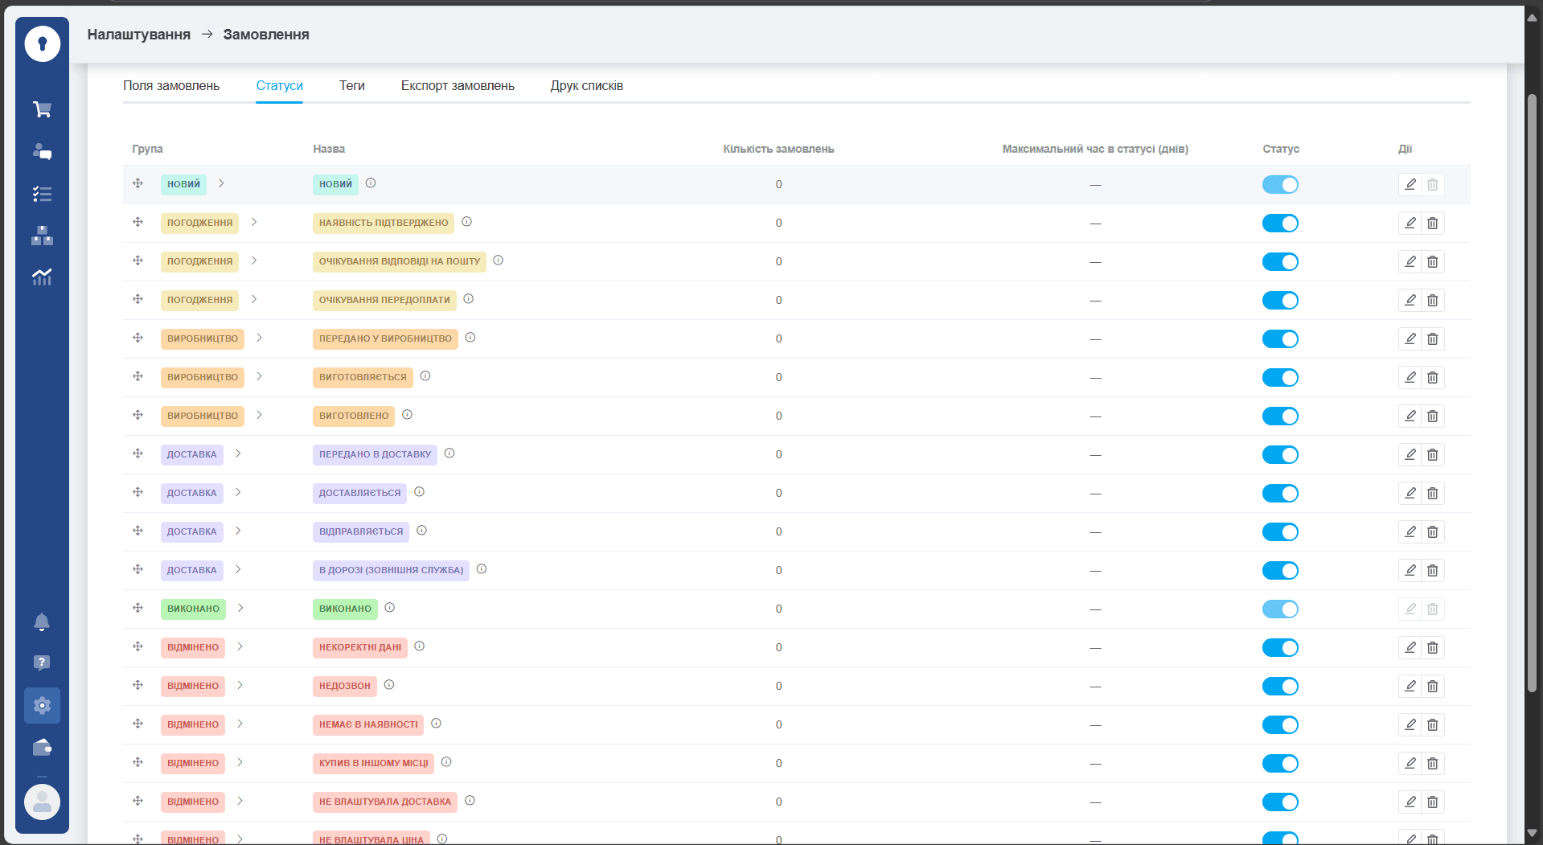This screenshot has width=1543, height=845.
Task: Click ВИРОБНИЦТВО group badge in ПЕРЕДАНО У ВИРОБНИЦТВО row
Action: (x=203, y=338)
